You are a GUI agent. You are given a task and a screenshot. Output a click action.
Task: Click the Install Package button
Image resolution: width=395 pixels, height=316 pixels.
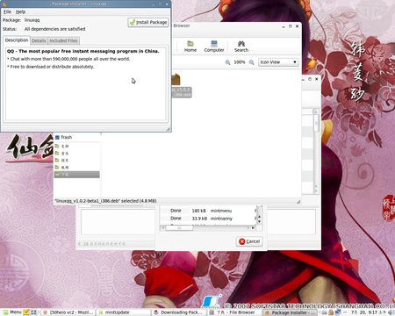click(148, 22)
